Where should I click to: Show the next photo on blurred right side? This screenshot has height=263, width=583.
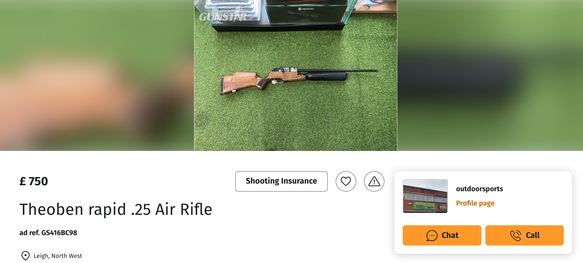[x=490, y=75]
